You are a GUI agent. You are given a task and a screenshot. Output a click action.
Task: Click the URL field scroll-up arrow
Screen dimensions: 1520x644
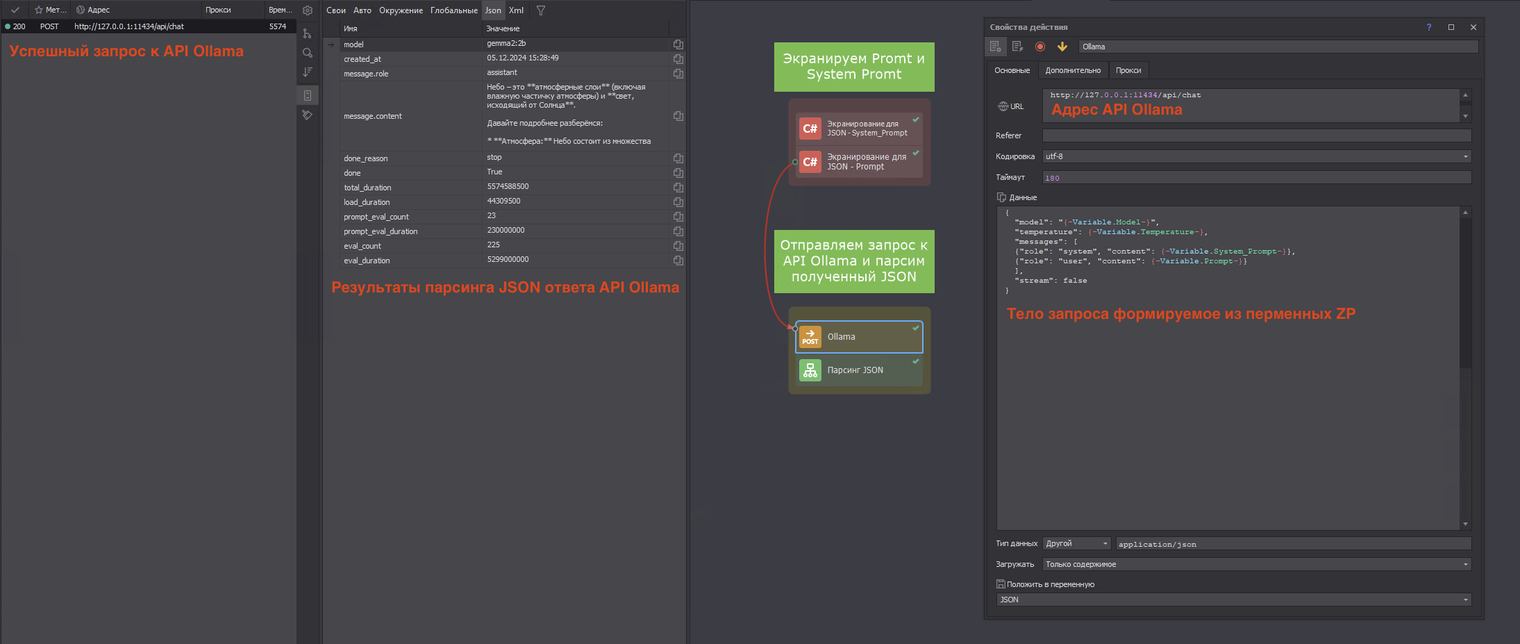1466,95
